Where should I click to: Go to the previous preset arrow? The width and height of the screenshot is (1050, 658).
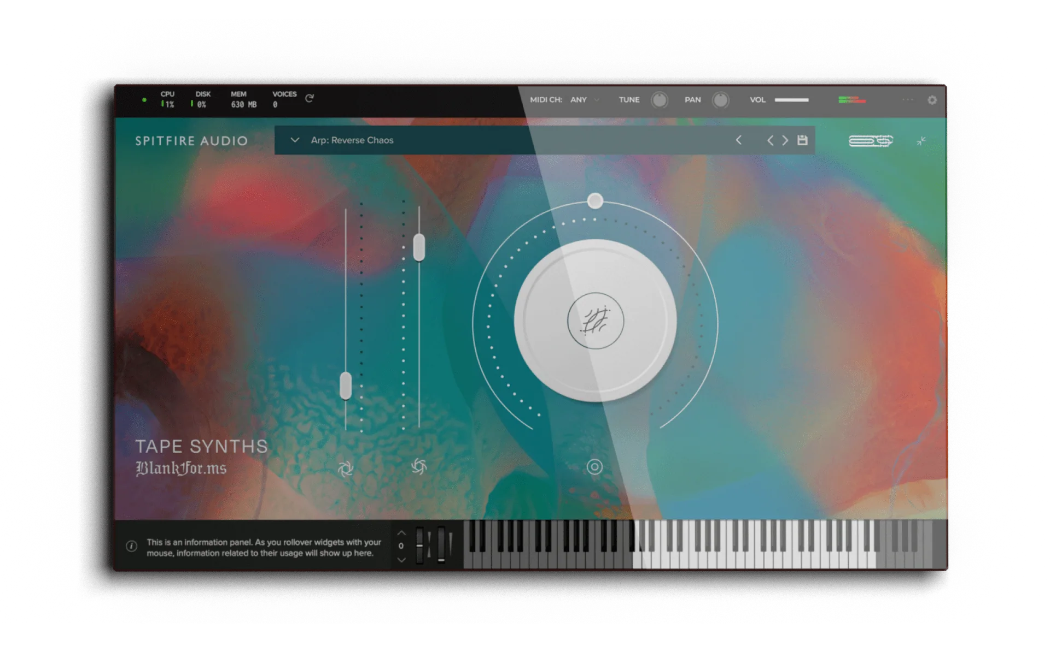(770, 140)
